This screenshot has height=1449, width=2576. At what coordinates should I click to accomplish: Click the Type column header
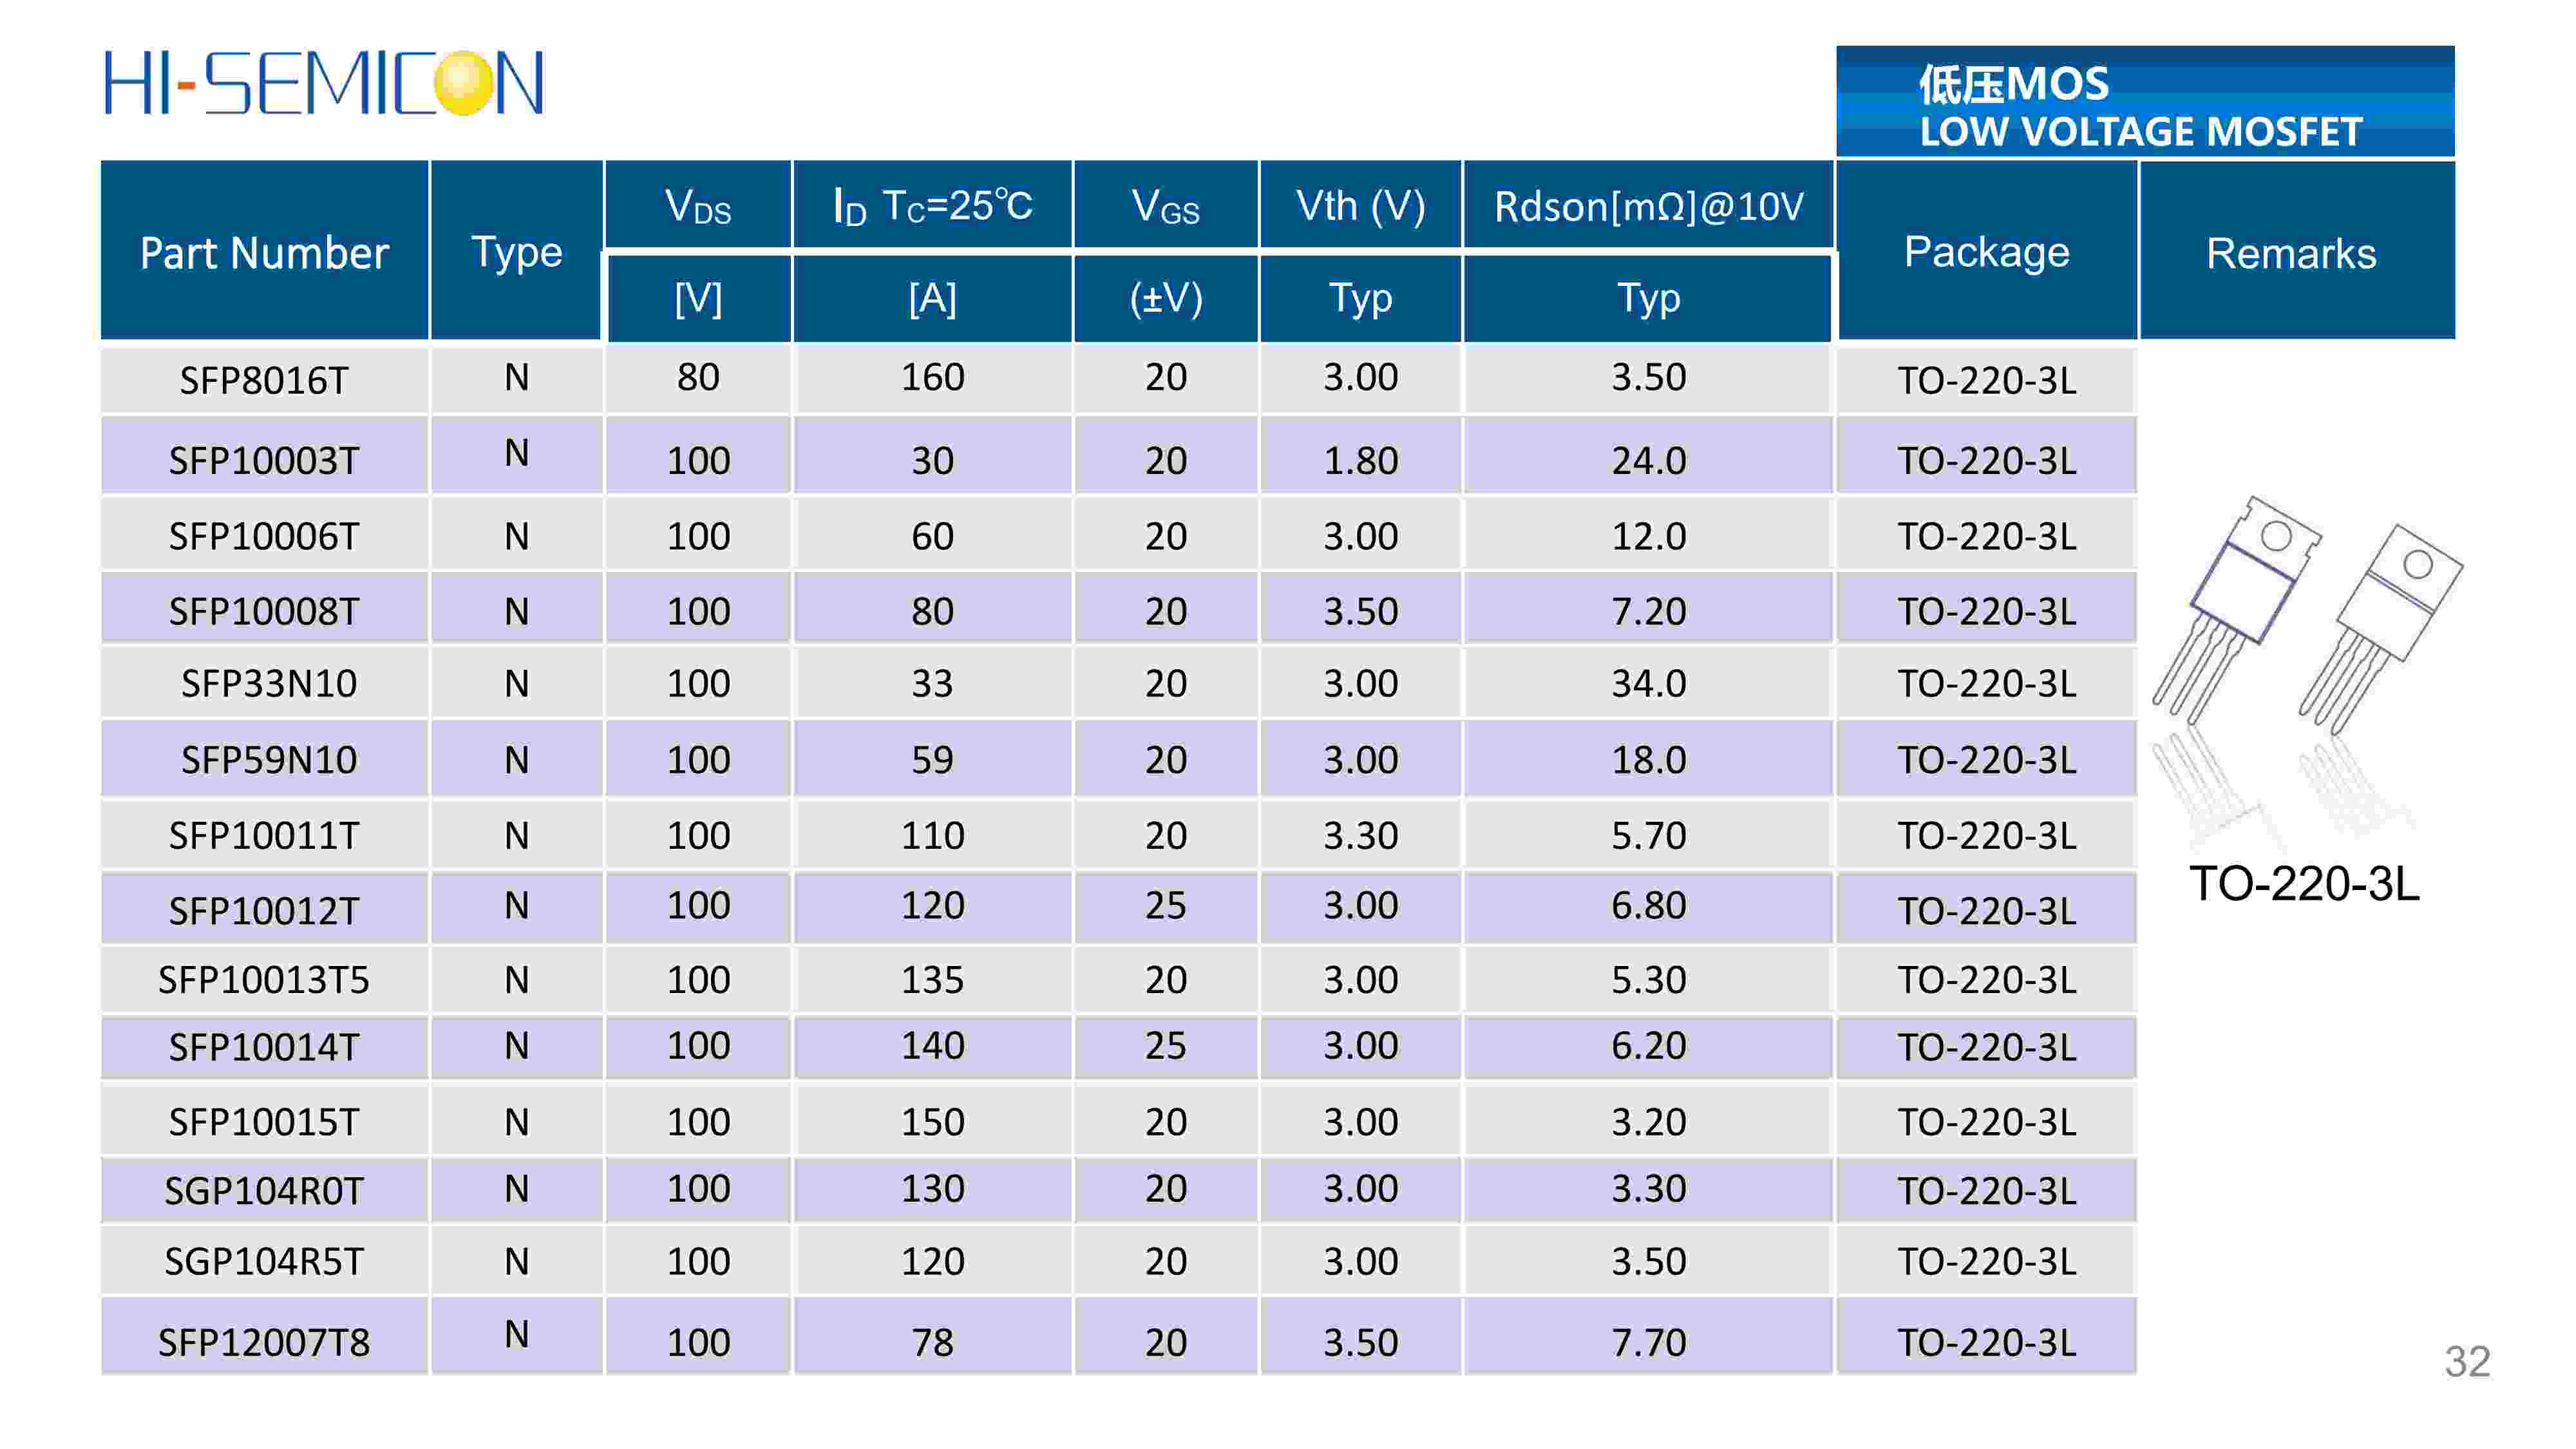[516, 252]
